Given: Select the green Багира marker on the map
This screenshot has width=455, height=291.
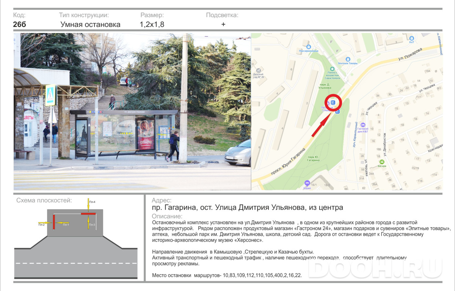Looking at the screenshot, I should [x=382, y=161].
